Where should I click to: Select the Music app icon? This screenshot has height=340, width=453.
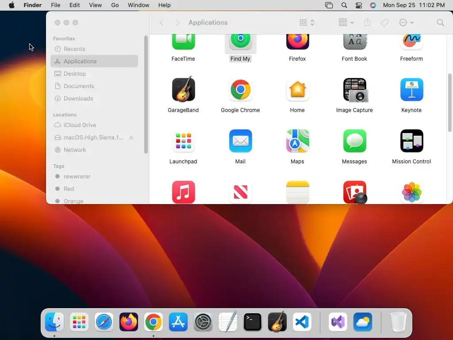(x=183, y=192)
